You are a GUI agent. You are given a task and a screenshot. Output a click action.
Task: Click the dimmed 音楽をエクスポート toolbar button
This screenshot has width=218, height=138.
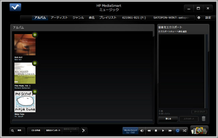71,130
